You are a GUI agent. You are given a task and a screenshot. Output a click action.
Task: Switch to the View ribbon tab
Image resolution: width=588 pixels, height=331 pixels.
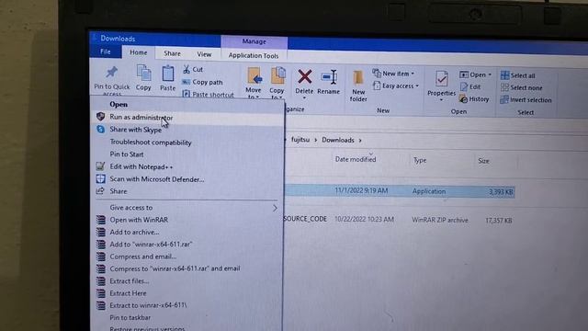(x=204, y=54)
